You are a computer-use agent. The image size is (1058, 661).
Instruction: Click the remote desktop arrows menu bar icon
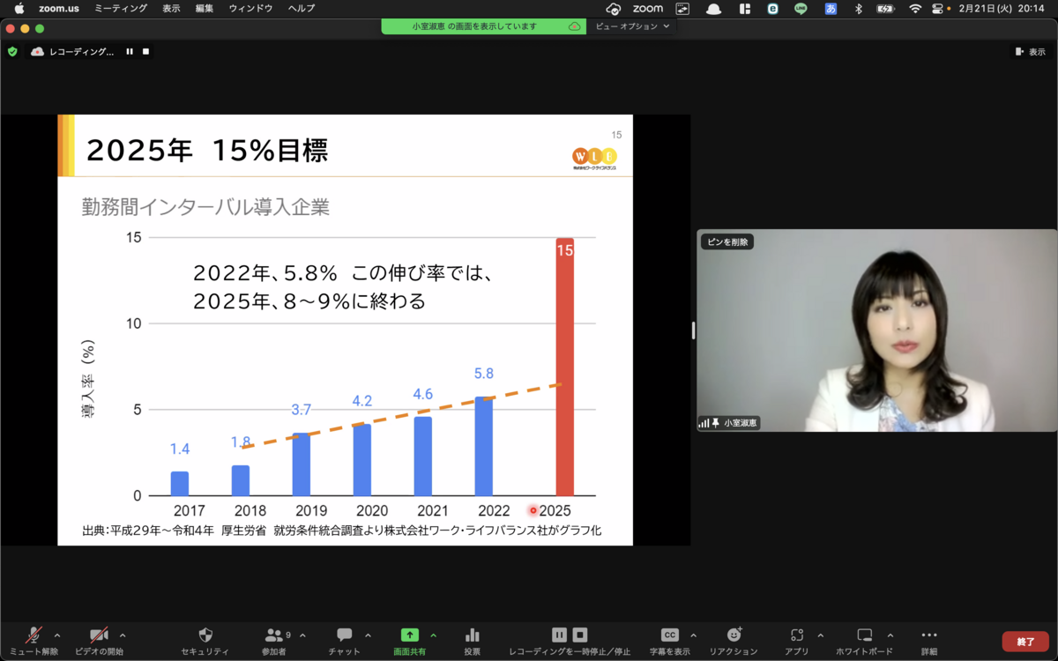682,8
